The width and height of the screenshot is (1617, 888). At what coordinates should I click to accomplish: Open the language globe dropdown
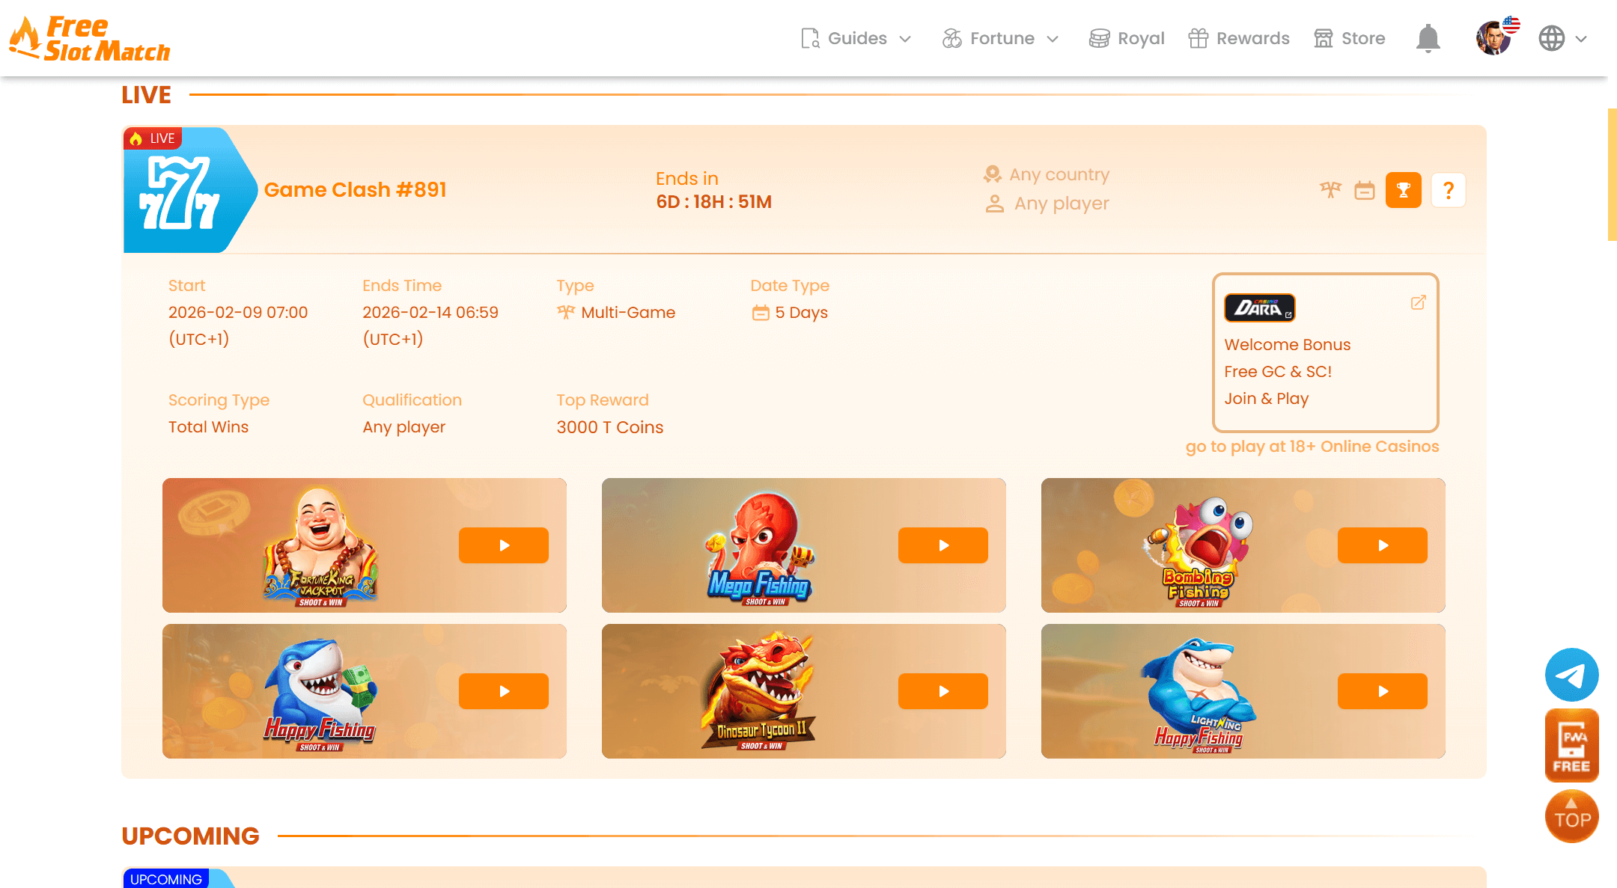point(1562,38)
